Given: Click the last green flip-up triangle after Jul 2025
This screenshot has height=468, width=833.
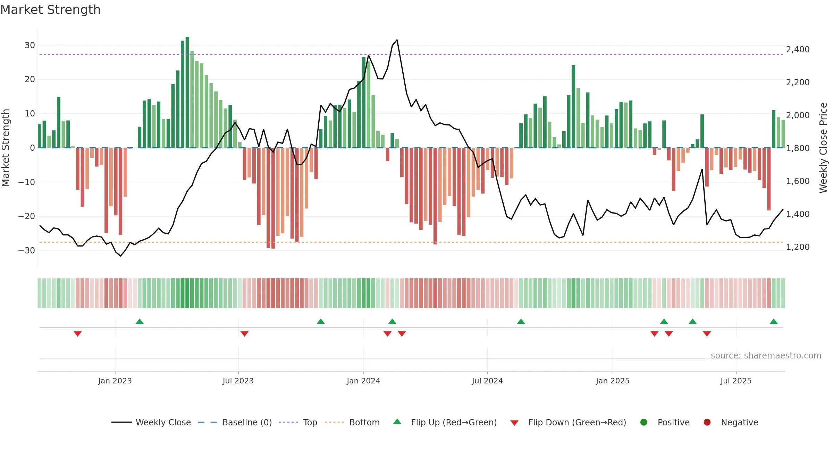Looking at the screenshot, I should pyautogui.click(x=774, y=321).
